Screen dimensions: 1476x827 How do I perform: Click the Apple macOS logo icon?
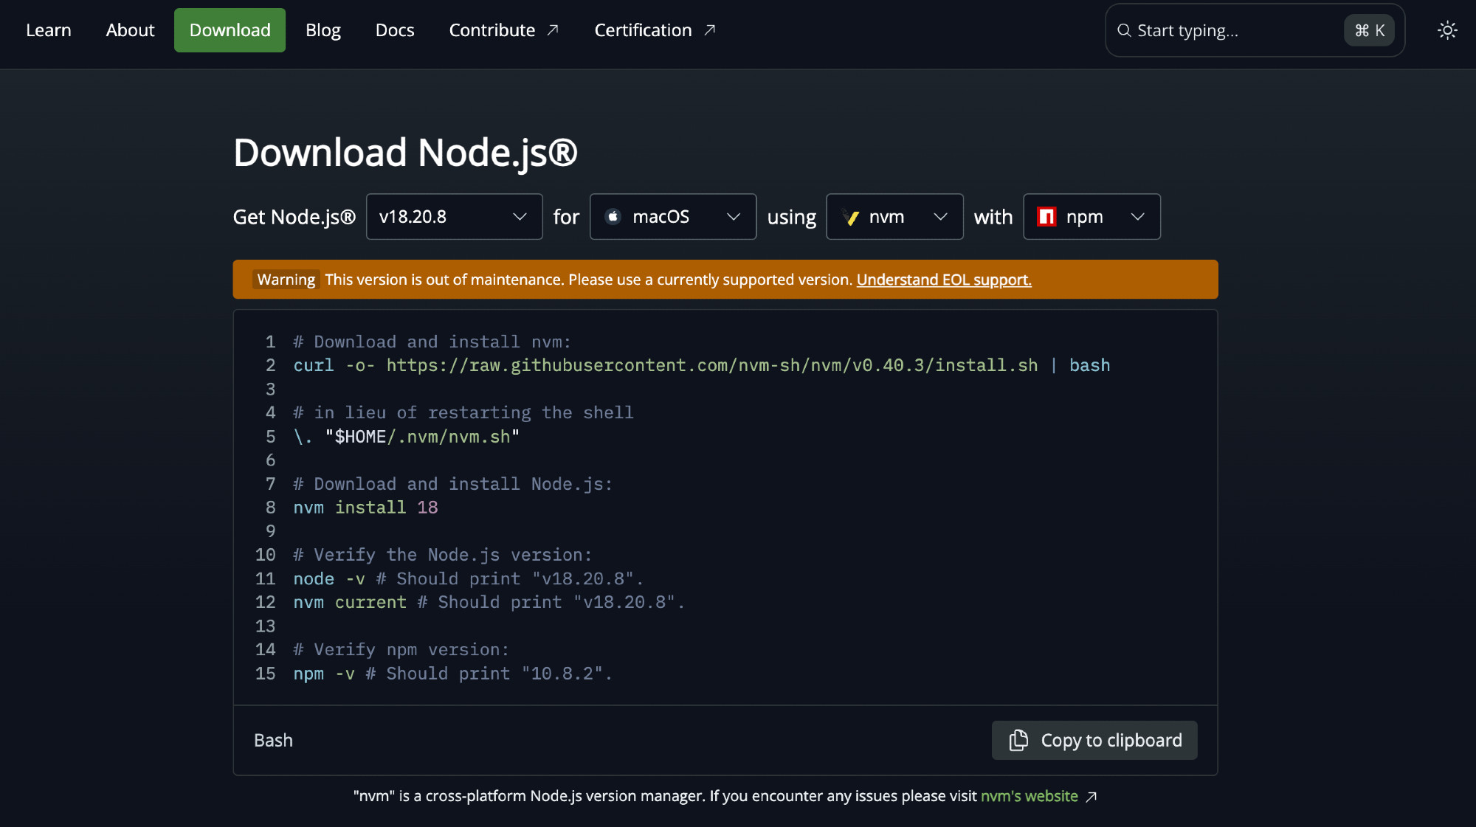tap(613, 216)
